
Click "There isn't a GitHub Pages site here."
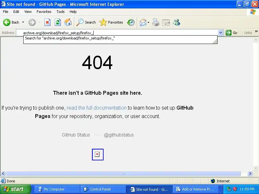coord(97,93)
